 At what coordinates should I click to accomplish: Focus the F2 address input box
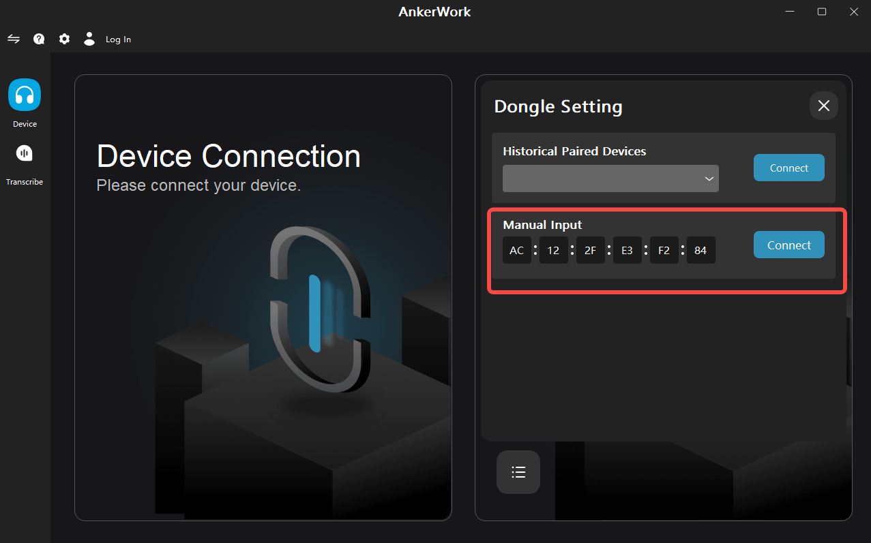pyautogui.click(x=664, y=251)
